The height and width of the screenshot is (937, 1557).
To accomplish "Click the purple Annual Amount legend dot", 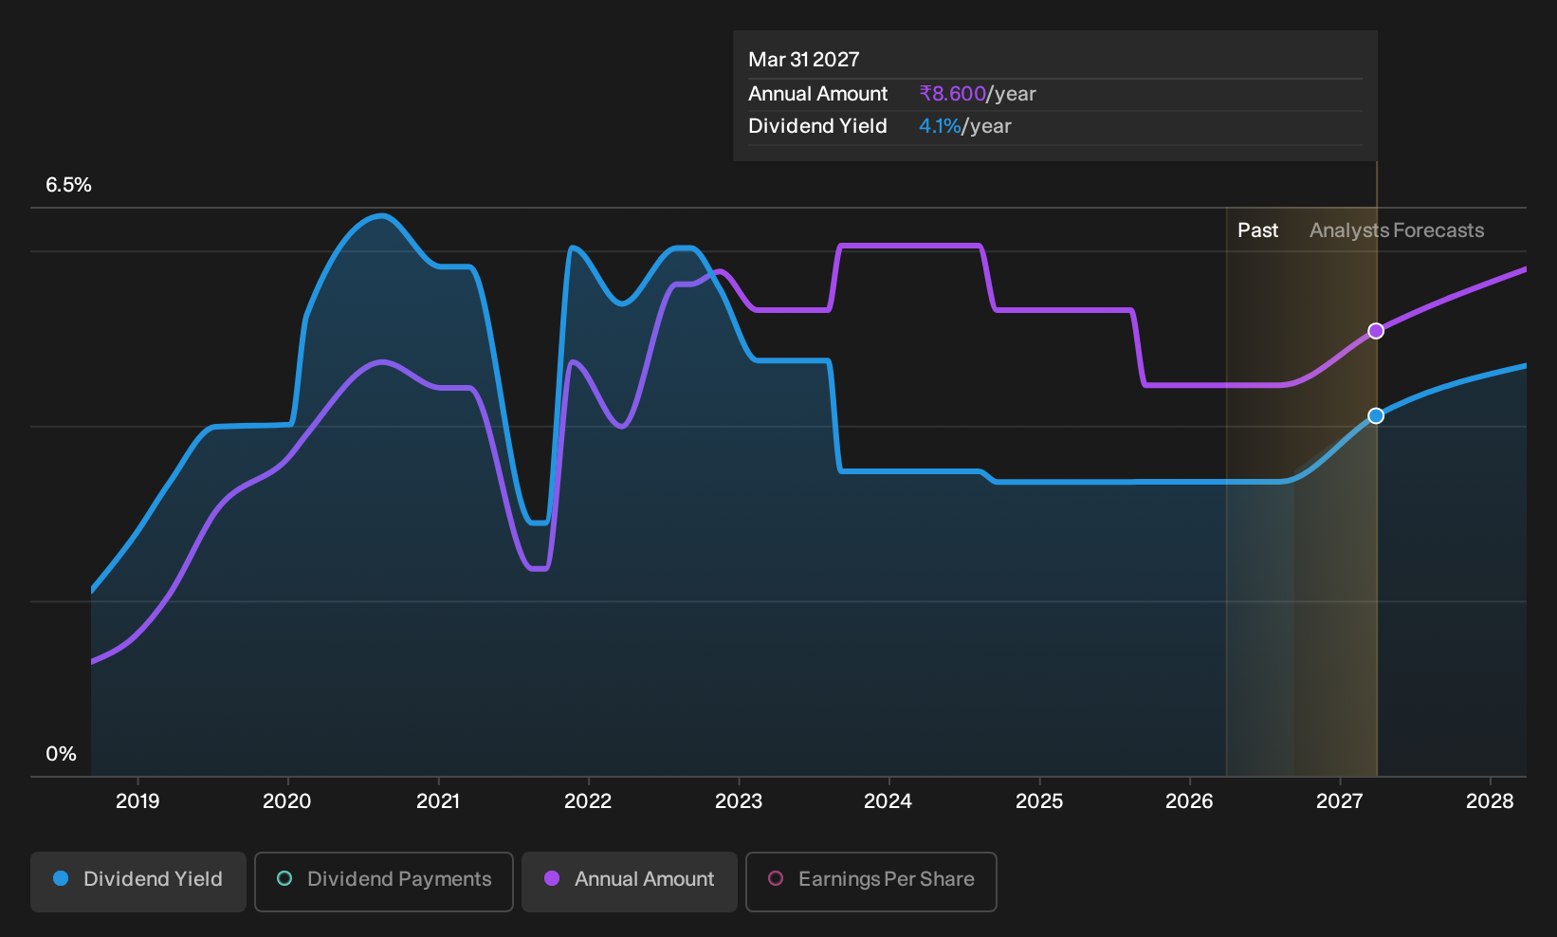I will pos(552,878).
